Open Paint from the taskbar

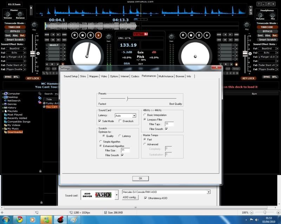tap(74, 219)
